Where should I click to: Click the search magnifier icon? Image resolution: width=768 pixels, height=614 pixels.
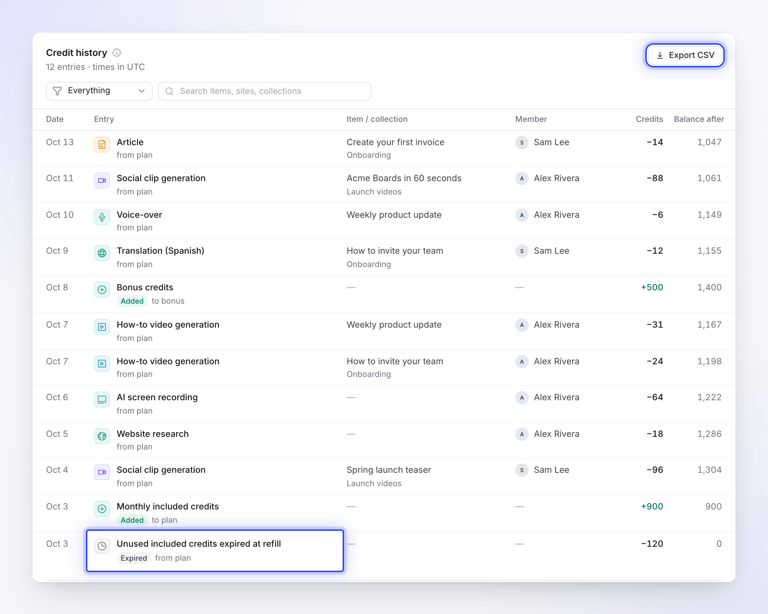coord(170,92)
